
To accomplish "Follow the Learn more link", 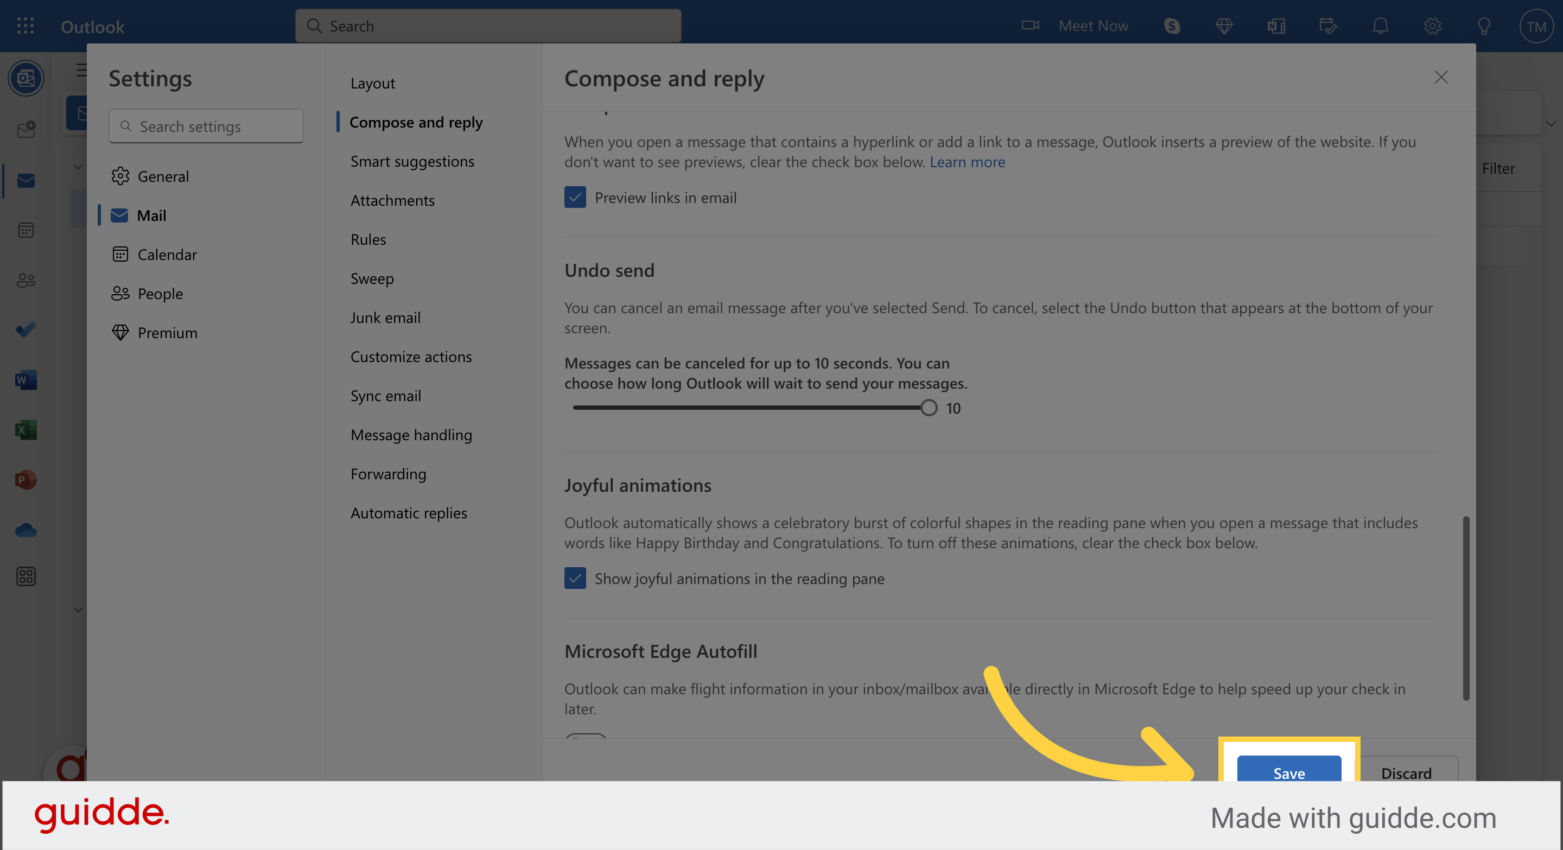I will [967, 162].
